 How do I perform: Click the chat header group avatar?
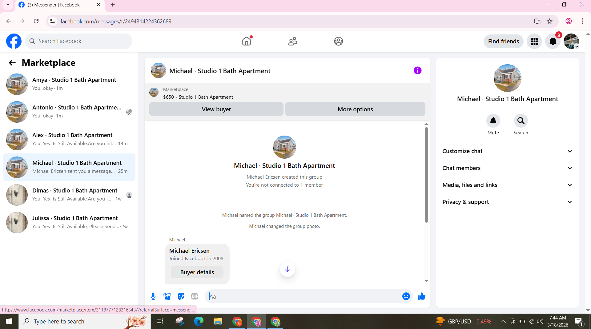(x=159, y=71)
